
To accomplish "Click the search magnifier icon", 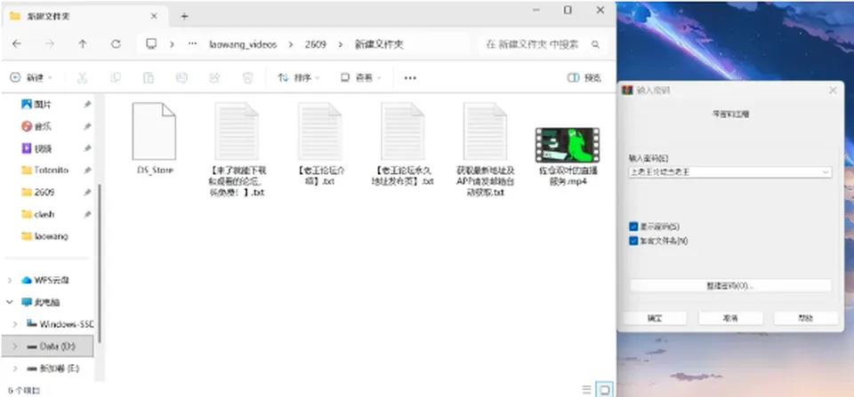I will tap(595, 44).
